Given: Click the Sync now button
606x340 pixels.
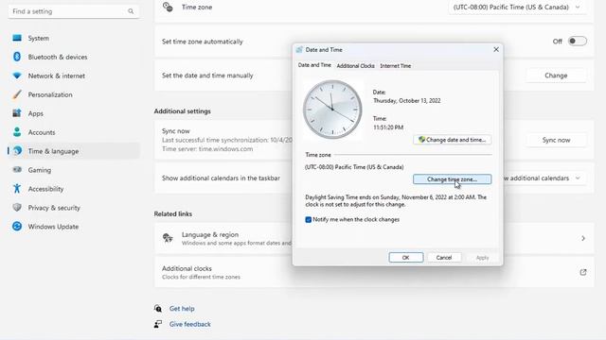Looking at the screenshot, I should pos(556,140).
